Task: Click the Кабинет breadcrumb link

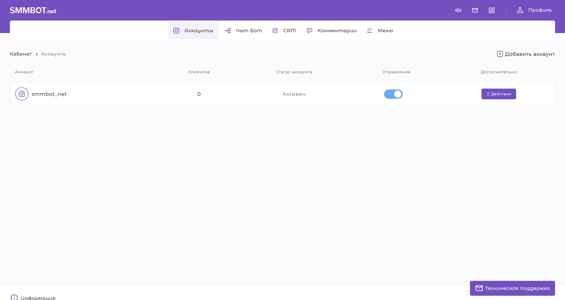Action: pyautogui.click(x=21, y=54)
